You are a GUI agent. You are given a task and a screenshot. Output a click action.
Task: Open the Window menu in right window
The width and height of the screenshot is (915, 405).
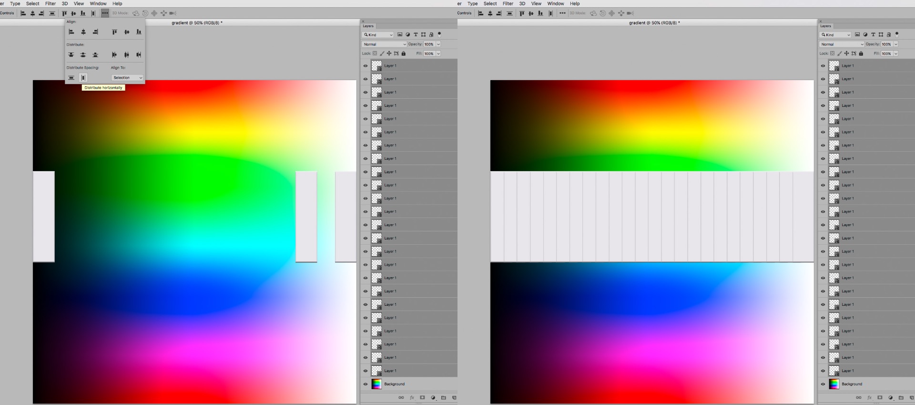pos(556,3)
